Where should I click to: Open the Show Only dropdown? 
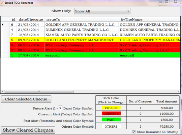tap(102, 11)
